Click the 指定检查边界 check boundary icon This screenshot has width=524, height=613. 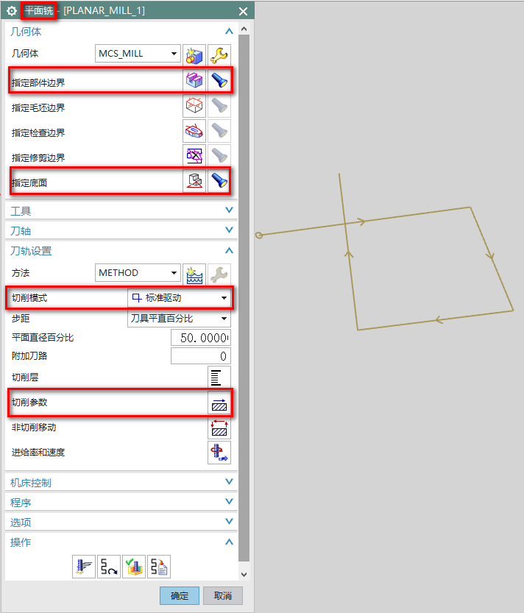194,132
